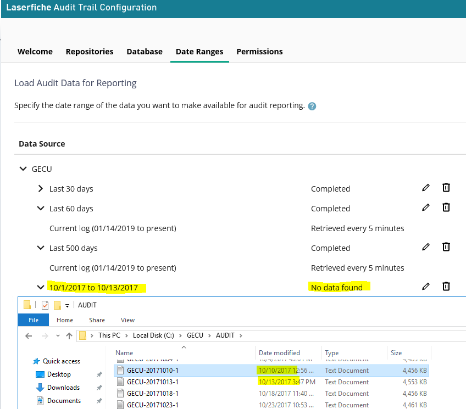Image resolution: width=466 pixels, height=409 pixels.
Task: Collapse the GECU data source
Action: tap(23, 169)
